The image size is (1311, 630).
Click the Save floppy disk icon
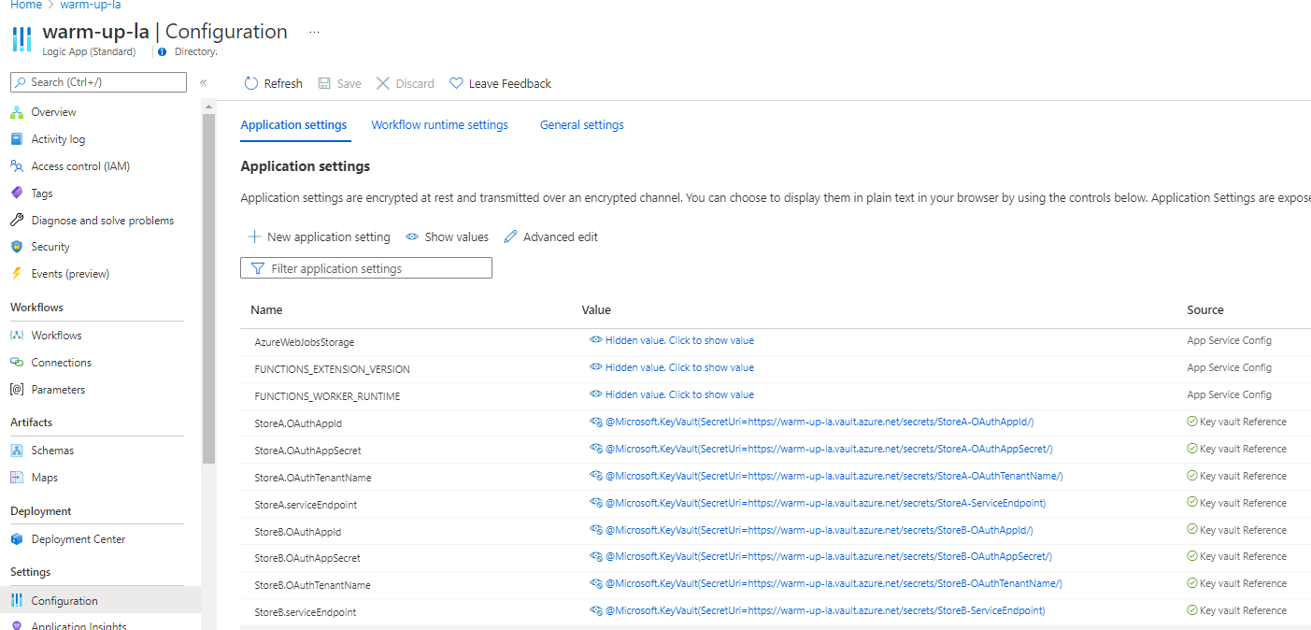324,83
